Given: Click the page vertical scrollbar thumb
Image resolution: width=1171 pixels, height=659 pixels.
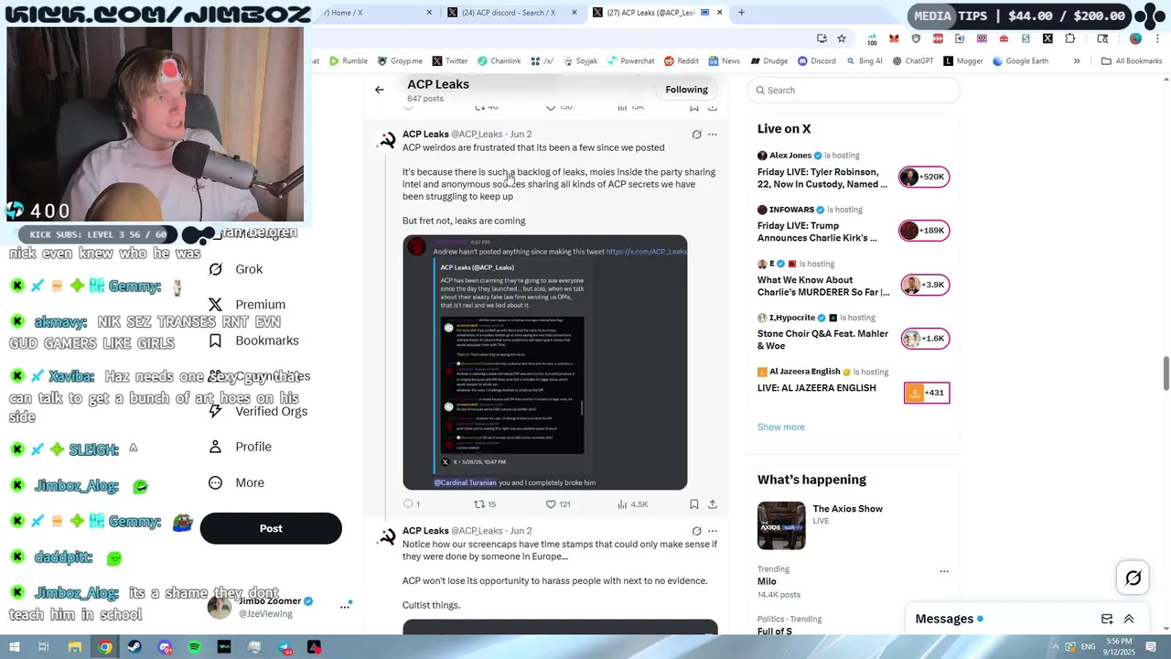Looking at the screenshot, I should click(1166, 373).
